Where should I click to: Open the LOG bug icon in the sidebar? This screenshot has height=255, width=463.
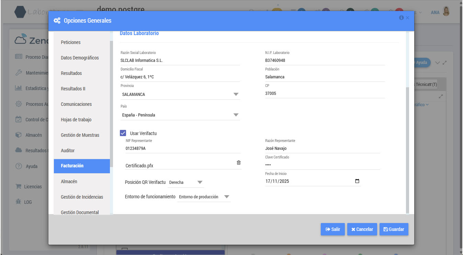click(19, 202)
